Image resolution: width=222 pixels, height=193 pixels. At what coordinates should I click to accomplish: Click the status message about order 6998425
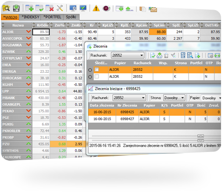coord(155,146)
